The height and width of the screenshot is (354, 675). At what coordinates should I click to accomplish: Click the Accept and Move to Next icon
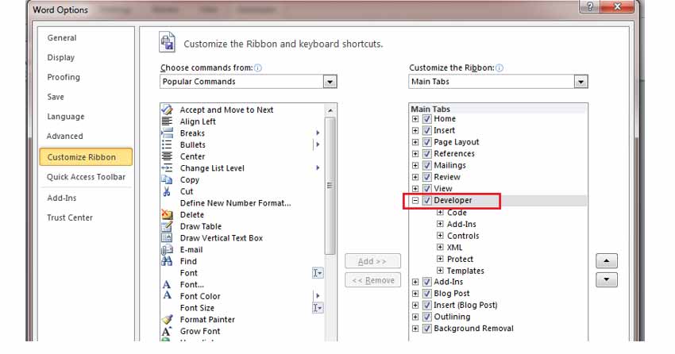click(167, 110)
